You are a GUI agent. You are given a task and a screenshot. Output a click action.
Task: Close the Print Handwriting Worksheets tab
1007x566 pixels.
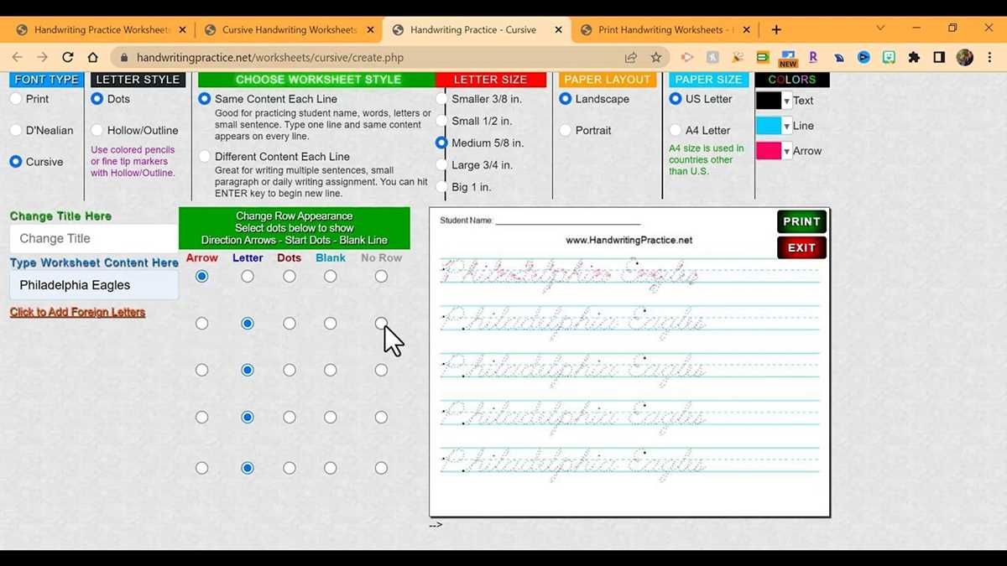coord(747,29)
